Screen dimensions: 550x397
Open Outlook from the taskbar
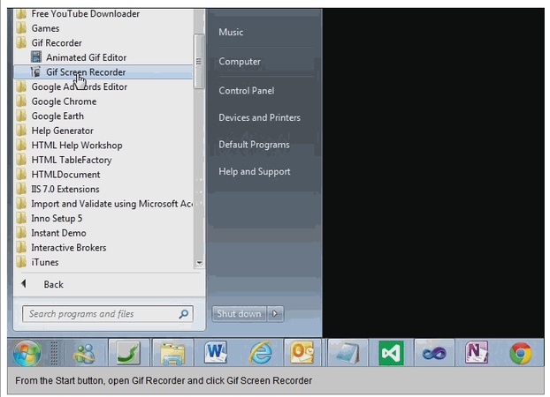[303, 354]
